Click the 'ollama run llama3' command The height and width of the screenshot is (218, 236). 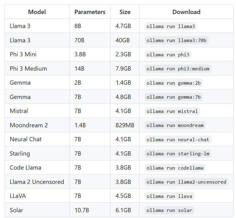pyautogui.click(x=171, y=26)
